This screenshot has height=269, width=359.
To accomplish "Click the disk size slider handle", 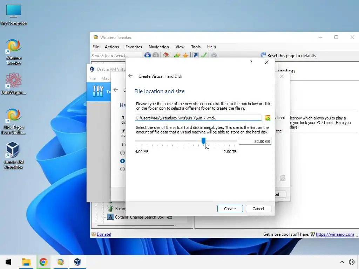I will click(x=203, y=141).
